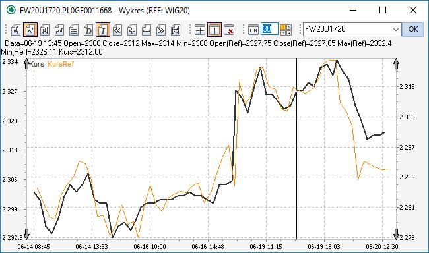
Task: Switch to step chart type
Action: [x=59, y=30]
